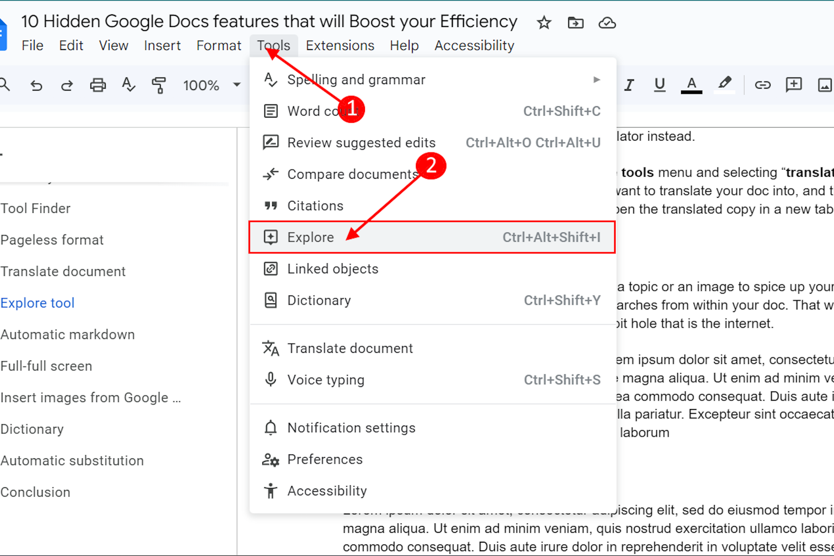
Task: Click the move to folder icon
Action: (x=575, y=23)
